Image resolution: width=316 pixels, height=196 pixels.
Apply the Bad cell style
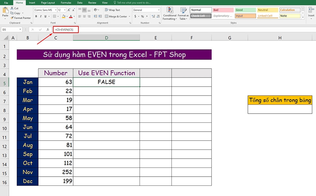[223, 10]
